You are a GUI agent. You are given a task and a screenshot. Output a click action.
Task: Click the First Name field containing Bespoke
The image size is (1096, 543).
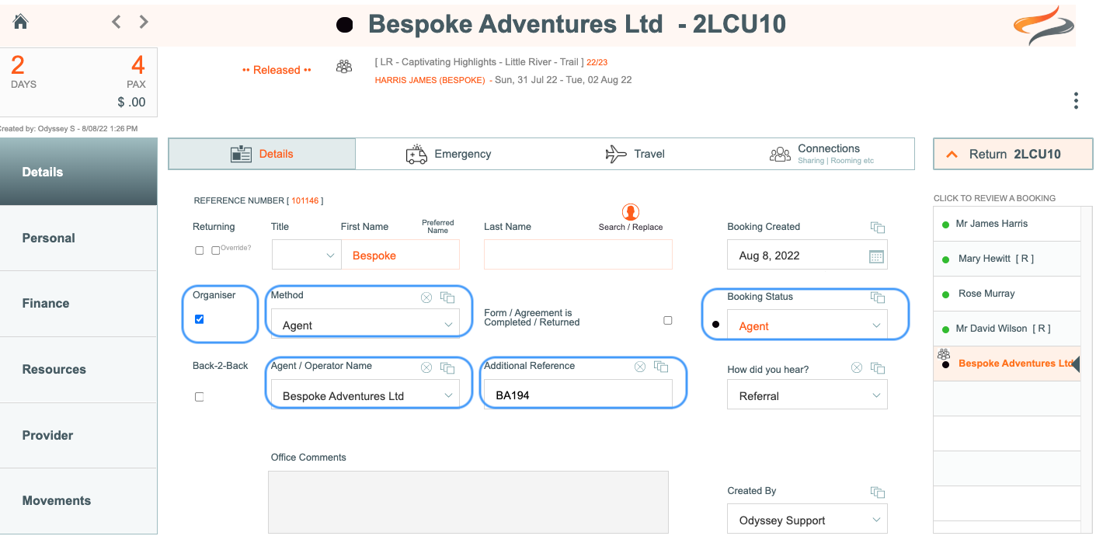[x=400, y=256]
